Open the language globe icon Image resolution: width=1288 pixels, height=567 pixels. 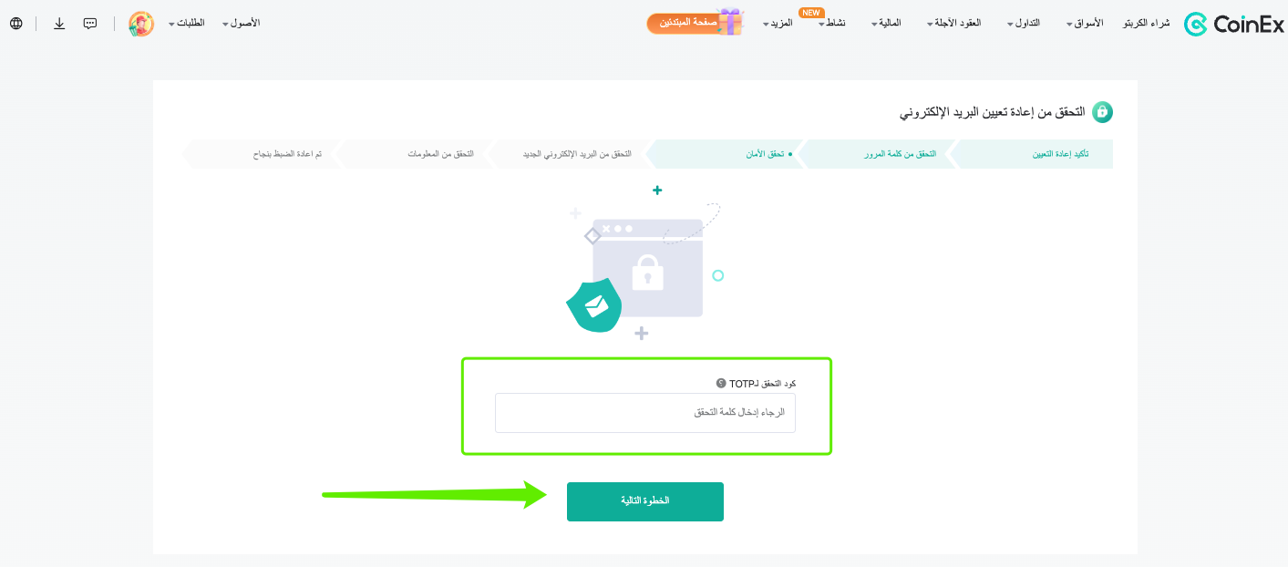[x=16, y=24]
